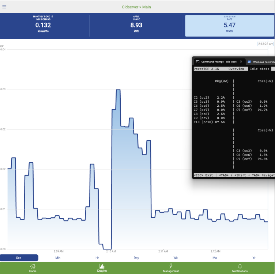This screenshot has width=275, height=274.
Task: Select the Command Prompt ssh terminal tab
Action: [219, 62]
